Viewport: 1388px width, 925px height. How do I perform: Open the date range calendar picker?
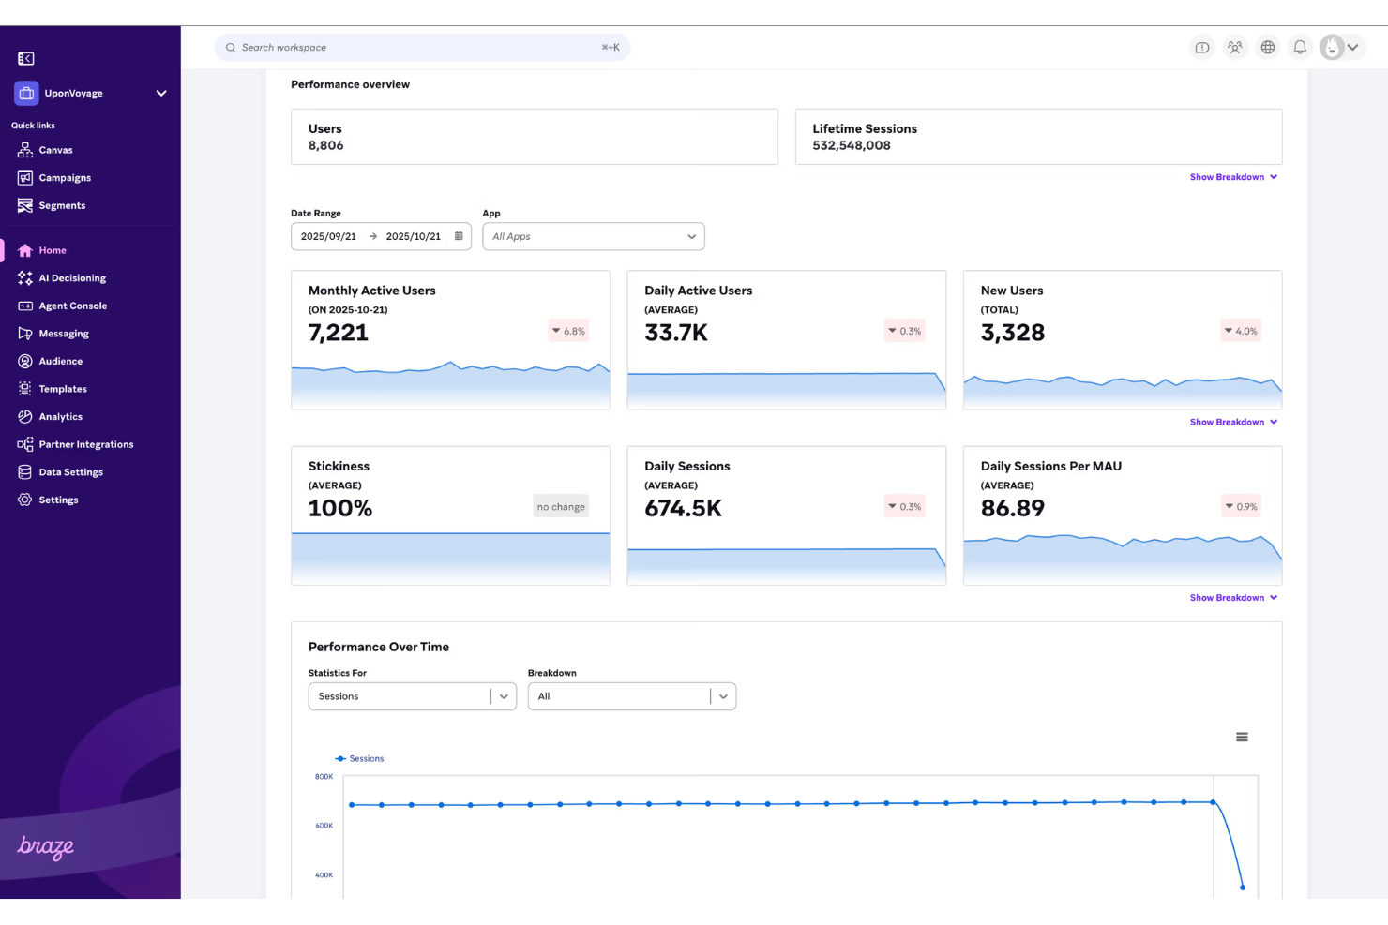pyautogui.click(x=458, y=236)
